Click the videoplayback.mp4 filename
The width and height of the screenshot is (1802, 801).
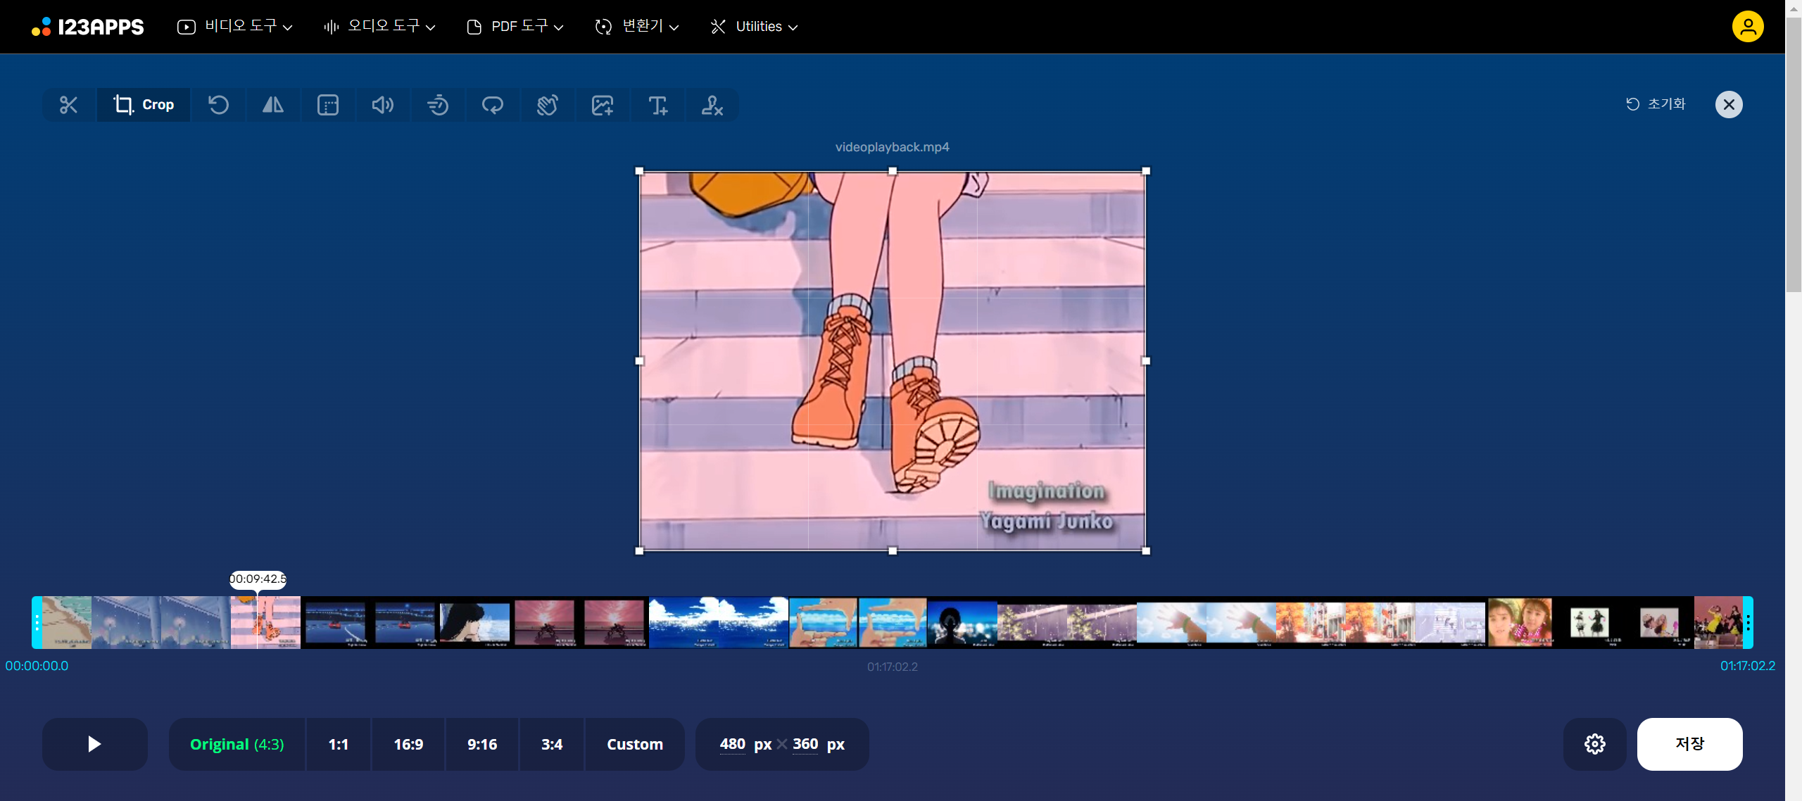892,147
